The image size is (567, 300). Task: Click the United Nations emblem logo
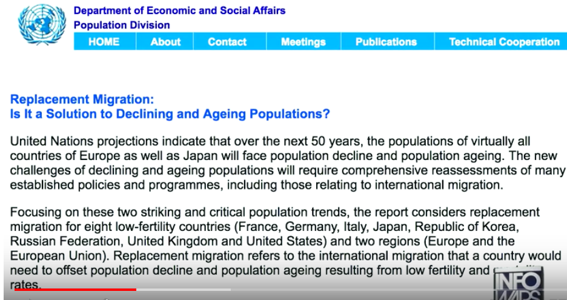pyautogui.click(x=41, y=24)
